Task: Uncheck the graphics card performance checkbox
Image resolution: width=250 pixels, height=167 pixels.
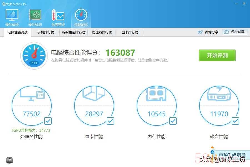Action: (x=110, y=121)
